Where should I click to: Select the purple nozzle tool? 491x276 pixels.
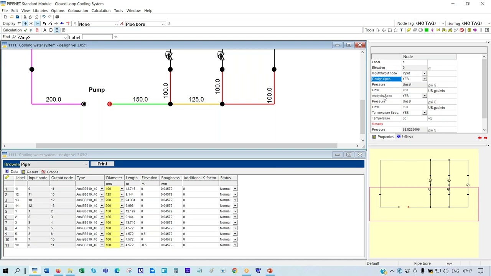[432, 30]
